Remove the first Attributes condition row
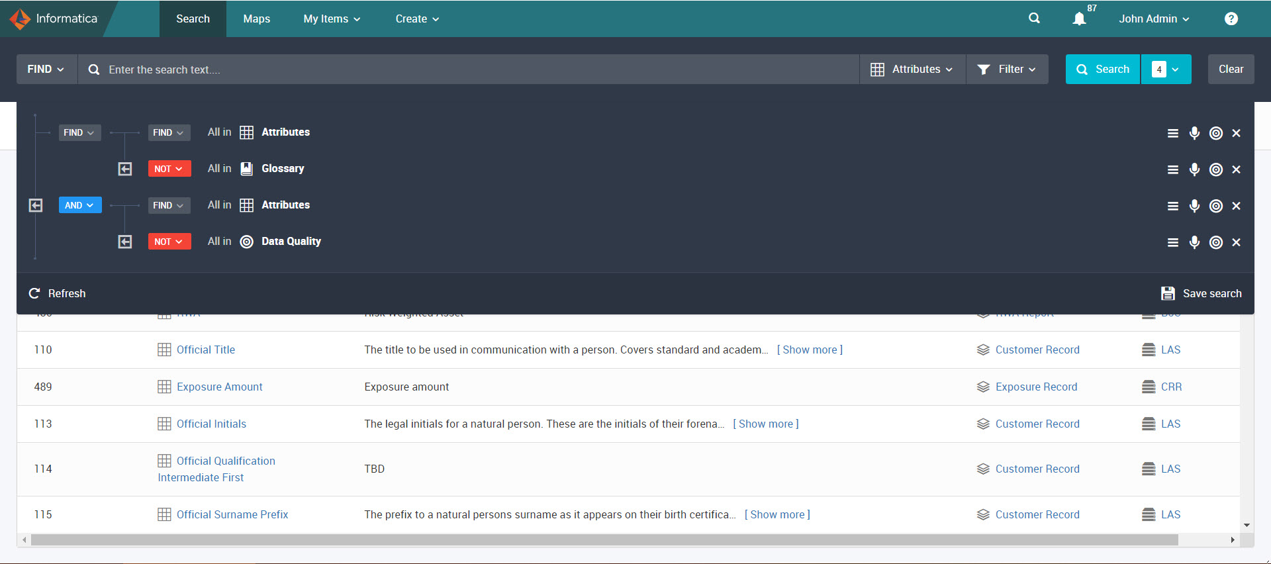Viewport: 1271px width, 564px height. [1236, 133]
